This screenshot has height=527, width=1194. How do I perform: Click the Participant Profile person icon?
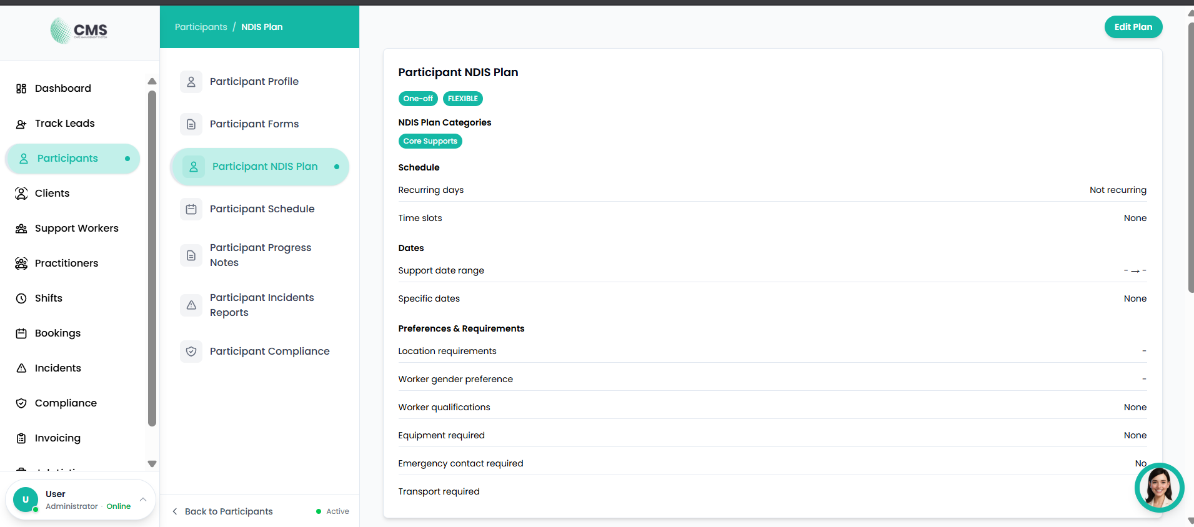click(x=191, y=82)
